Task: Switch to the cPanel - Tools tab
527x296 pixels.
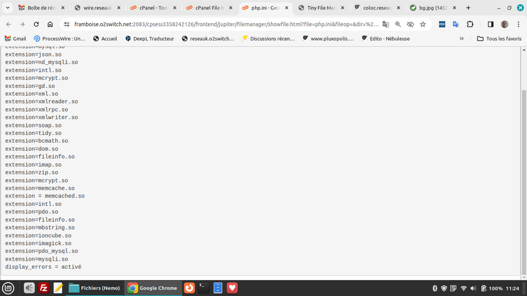Action: pos(153,8)
